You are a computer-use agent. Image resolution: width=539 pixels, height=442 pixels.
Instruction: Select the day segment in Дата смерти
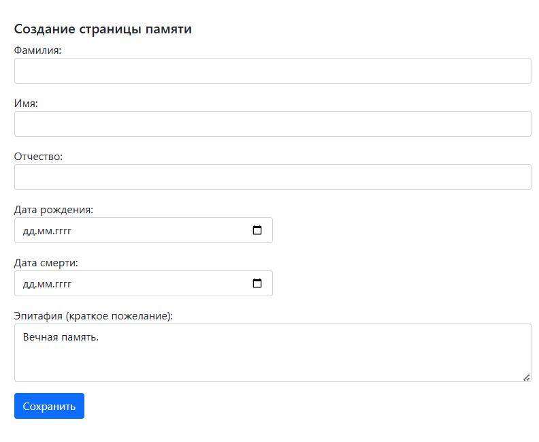click(x=29, y=284)
